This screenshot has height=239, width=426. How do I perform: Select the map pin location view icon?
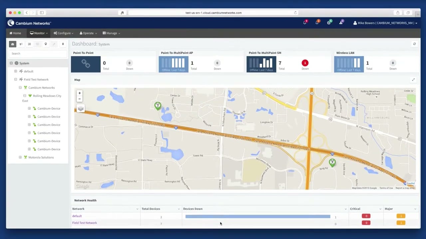46,44
